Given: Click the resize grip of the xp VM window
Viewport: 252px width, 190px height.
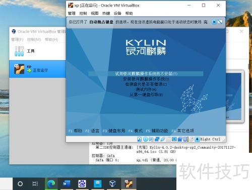Looking at the screenshot, I should (224, 141).
